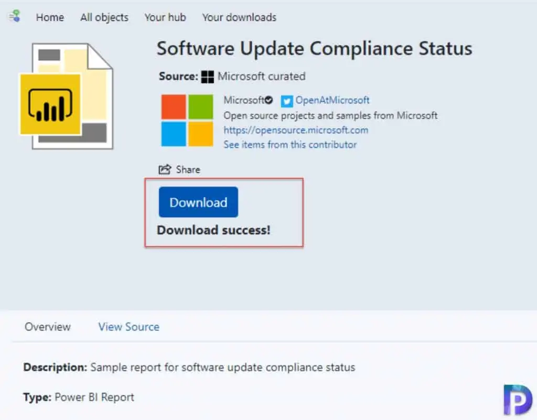537x420 pixels.
Task: Open Your hub page
Action: [165, 17]
